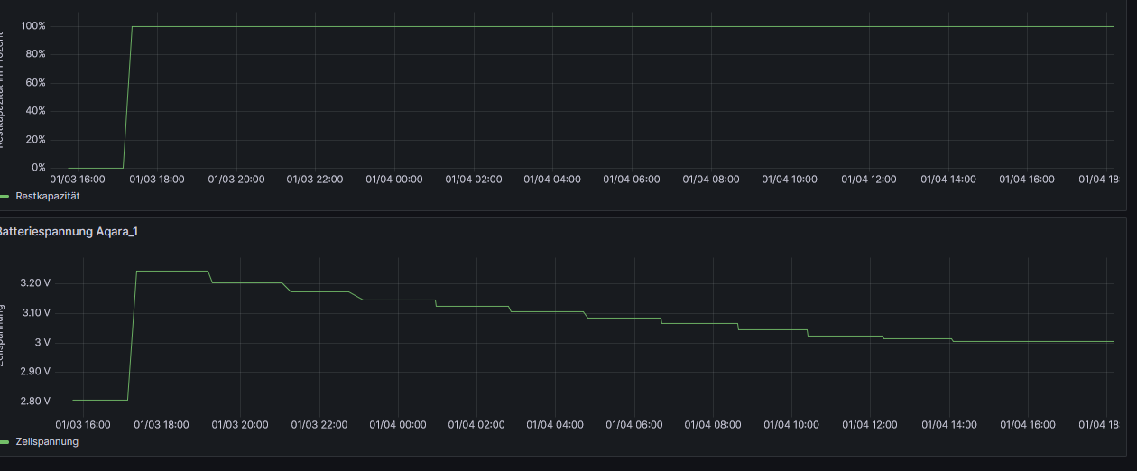
Task: Click the 3.20 V label on the voltage axis
Action: coord(34,283)
